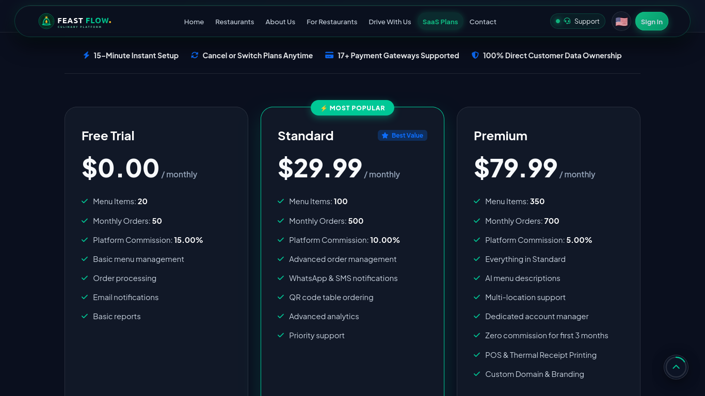Click checkmark beside QR code table ordering

(x=281, y=297)
